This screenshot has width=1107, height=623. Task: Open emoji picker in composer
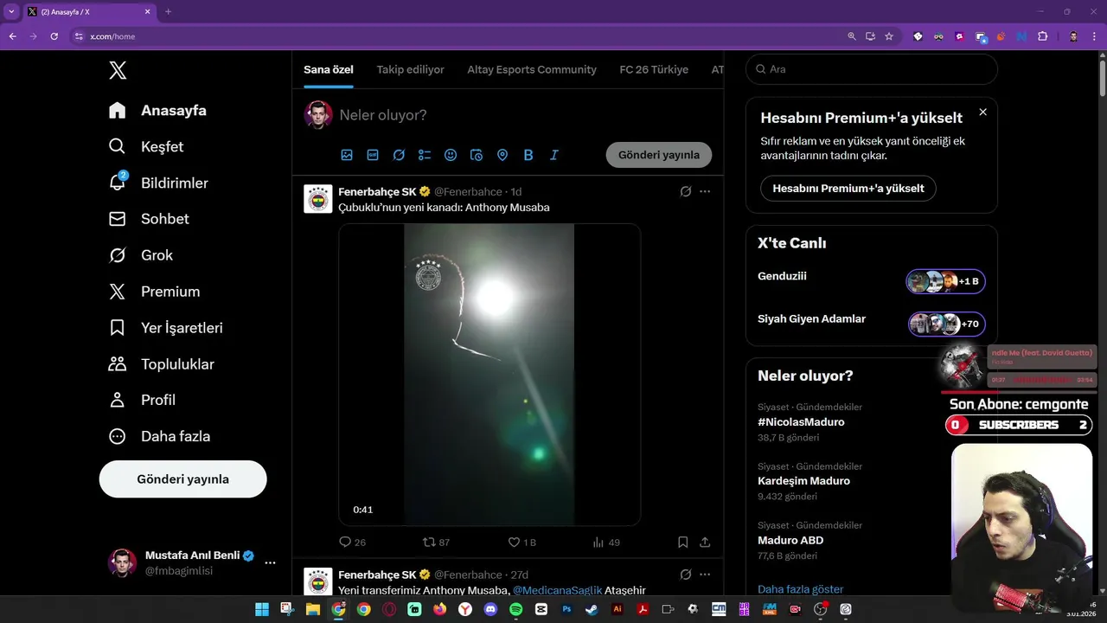[451, 155]
